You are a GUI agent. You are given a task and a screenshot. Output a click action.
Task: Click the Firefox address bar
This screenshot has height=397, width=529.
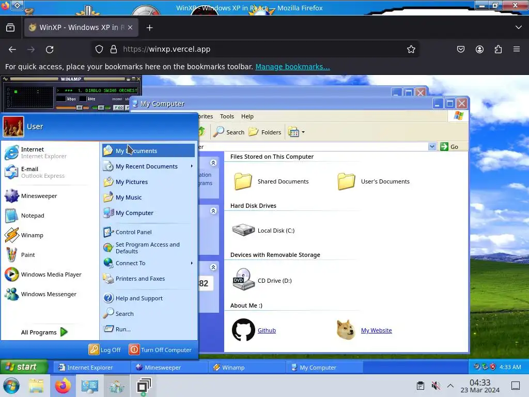[x=256, y=49]
